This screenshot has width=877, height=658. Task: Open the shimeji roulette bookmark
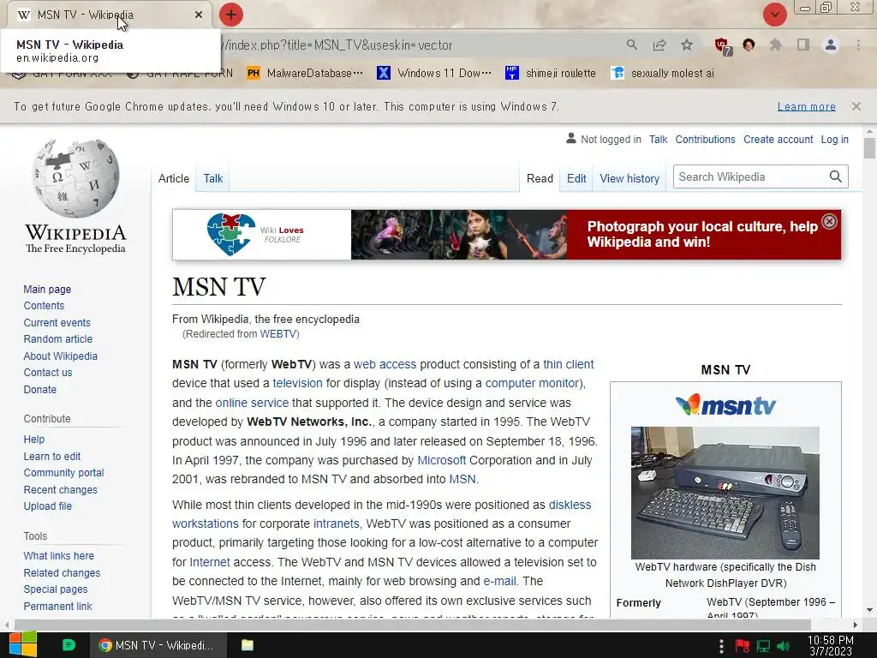551,73
